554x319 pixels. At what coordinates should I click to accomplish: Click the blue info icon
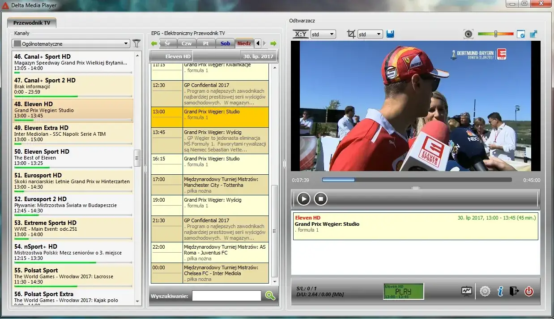pyautogui.click(x=500, y=291)
